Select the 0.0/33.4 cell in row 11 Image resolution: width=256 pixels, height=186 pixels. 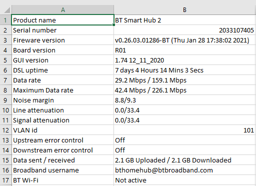click(x=185, y=120)
